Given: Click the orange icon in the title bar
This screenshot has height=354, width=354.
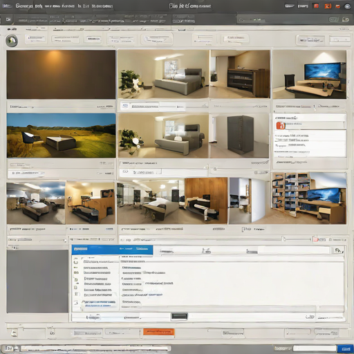Looking at the screenshot, I should pos(328,6).
